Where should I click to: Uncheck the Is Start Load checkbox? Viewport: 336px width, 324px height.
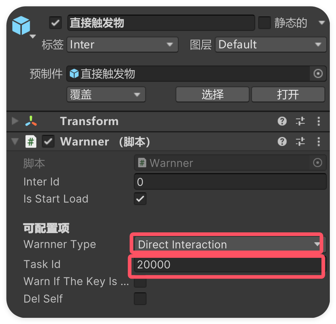pos(140,199)
